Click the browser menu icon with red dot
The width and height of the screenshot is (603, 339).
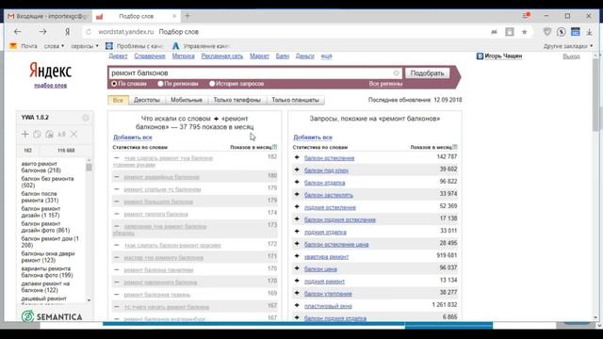(x=526, y=16)
